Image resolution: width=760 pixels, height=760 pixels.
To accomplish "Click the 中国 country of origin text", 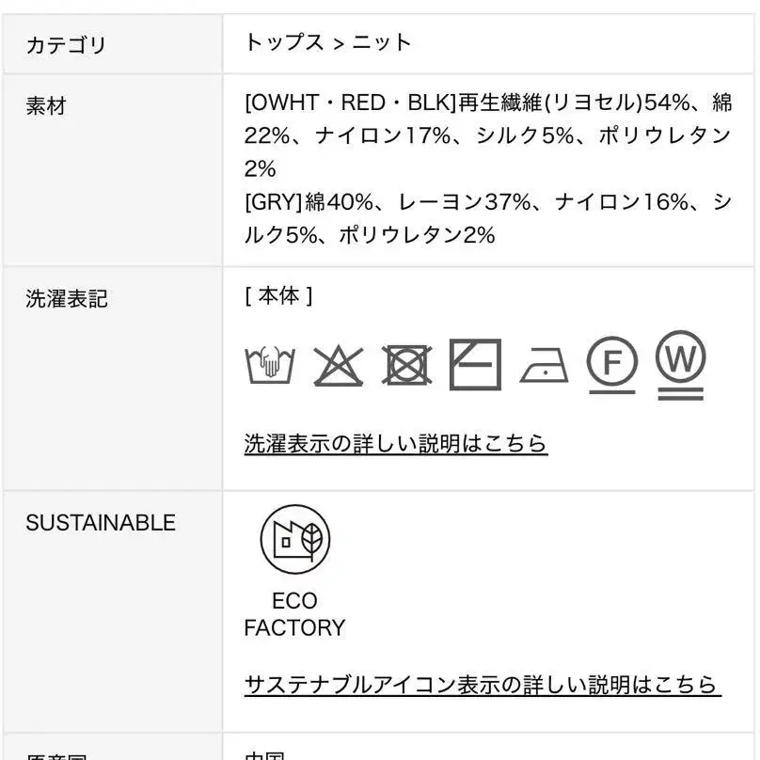I will tap(264, 755).
